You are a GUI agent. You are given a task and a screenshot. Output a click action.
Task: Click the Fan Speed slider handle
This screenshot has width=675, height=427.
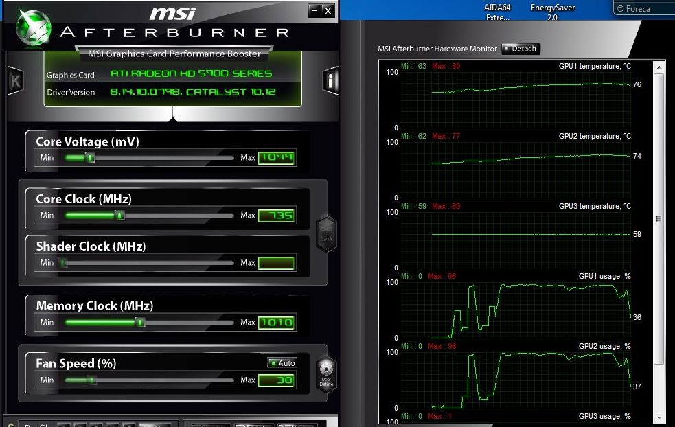(x=91, y=380)
